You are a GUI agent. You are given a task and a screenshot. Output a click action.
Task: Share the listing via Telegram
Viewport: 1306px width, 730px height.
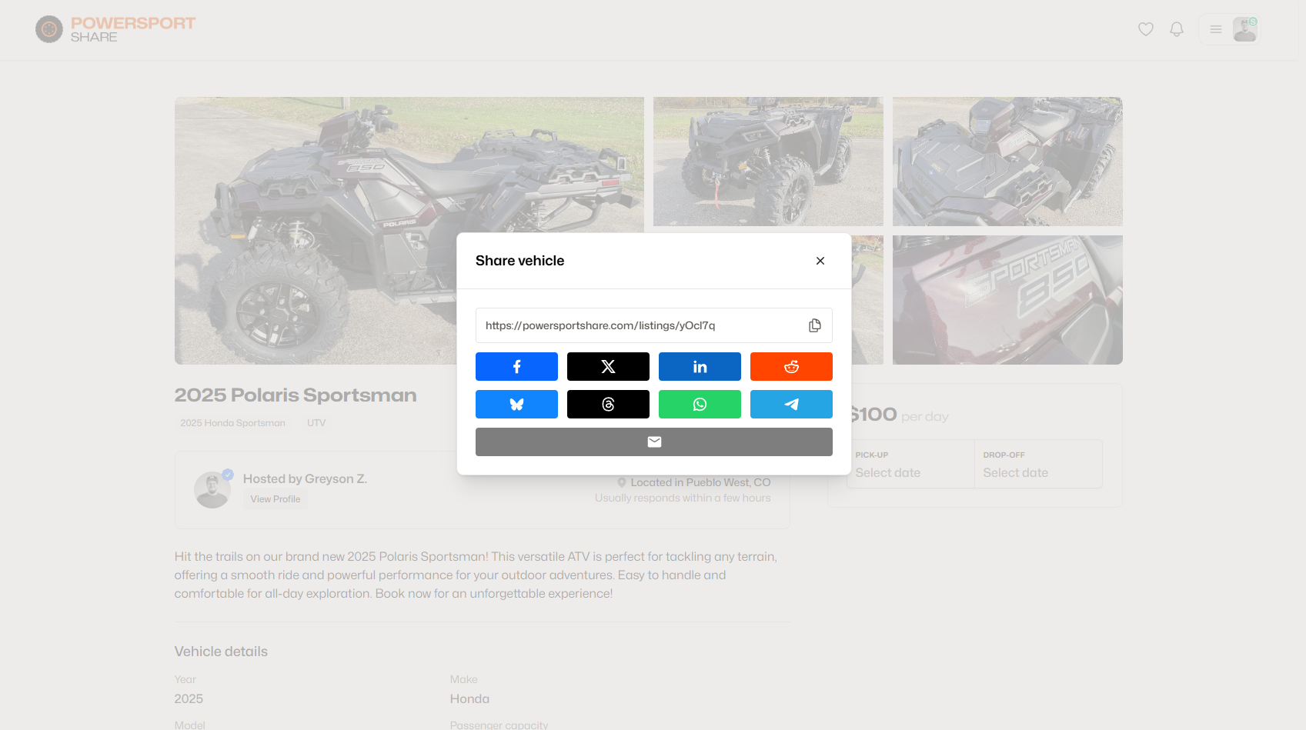pyautogui.click(x=791, y=404)
